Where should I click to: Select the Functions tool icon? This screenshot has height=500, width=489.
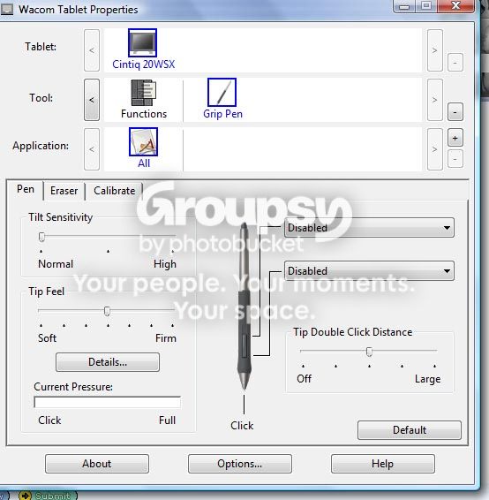143,93
